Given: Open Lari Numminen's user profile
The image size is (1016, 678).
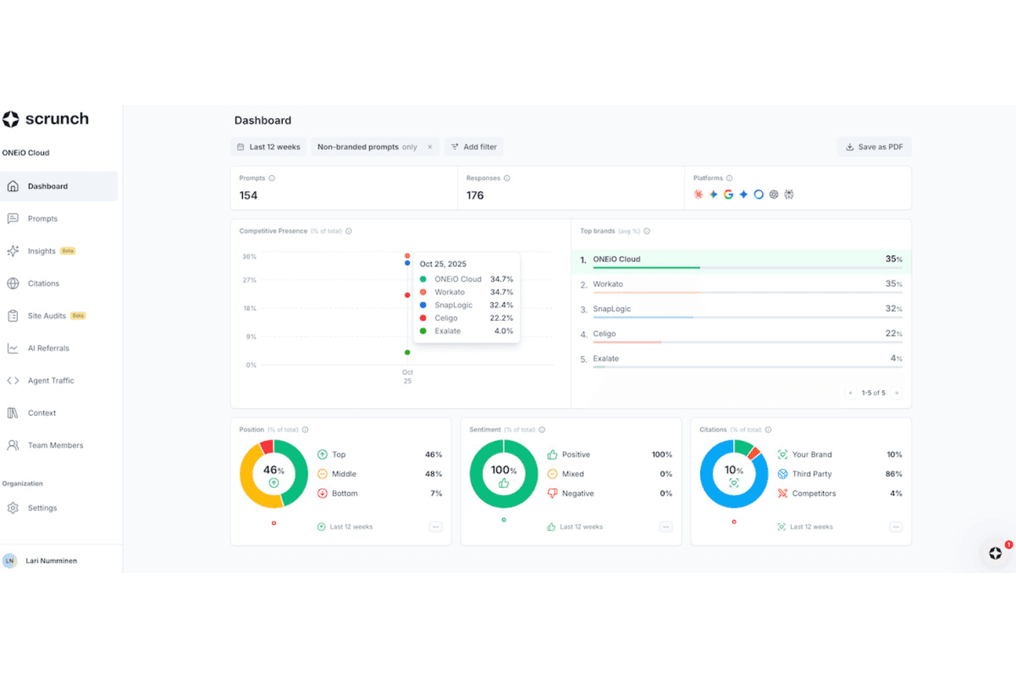Looking at the screenshot, I should [40, 561].
